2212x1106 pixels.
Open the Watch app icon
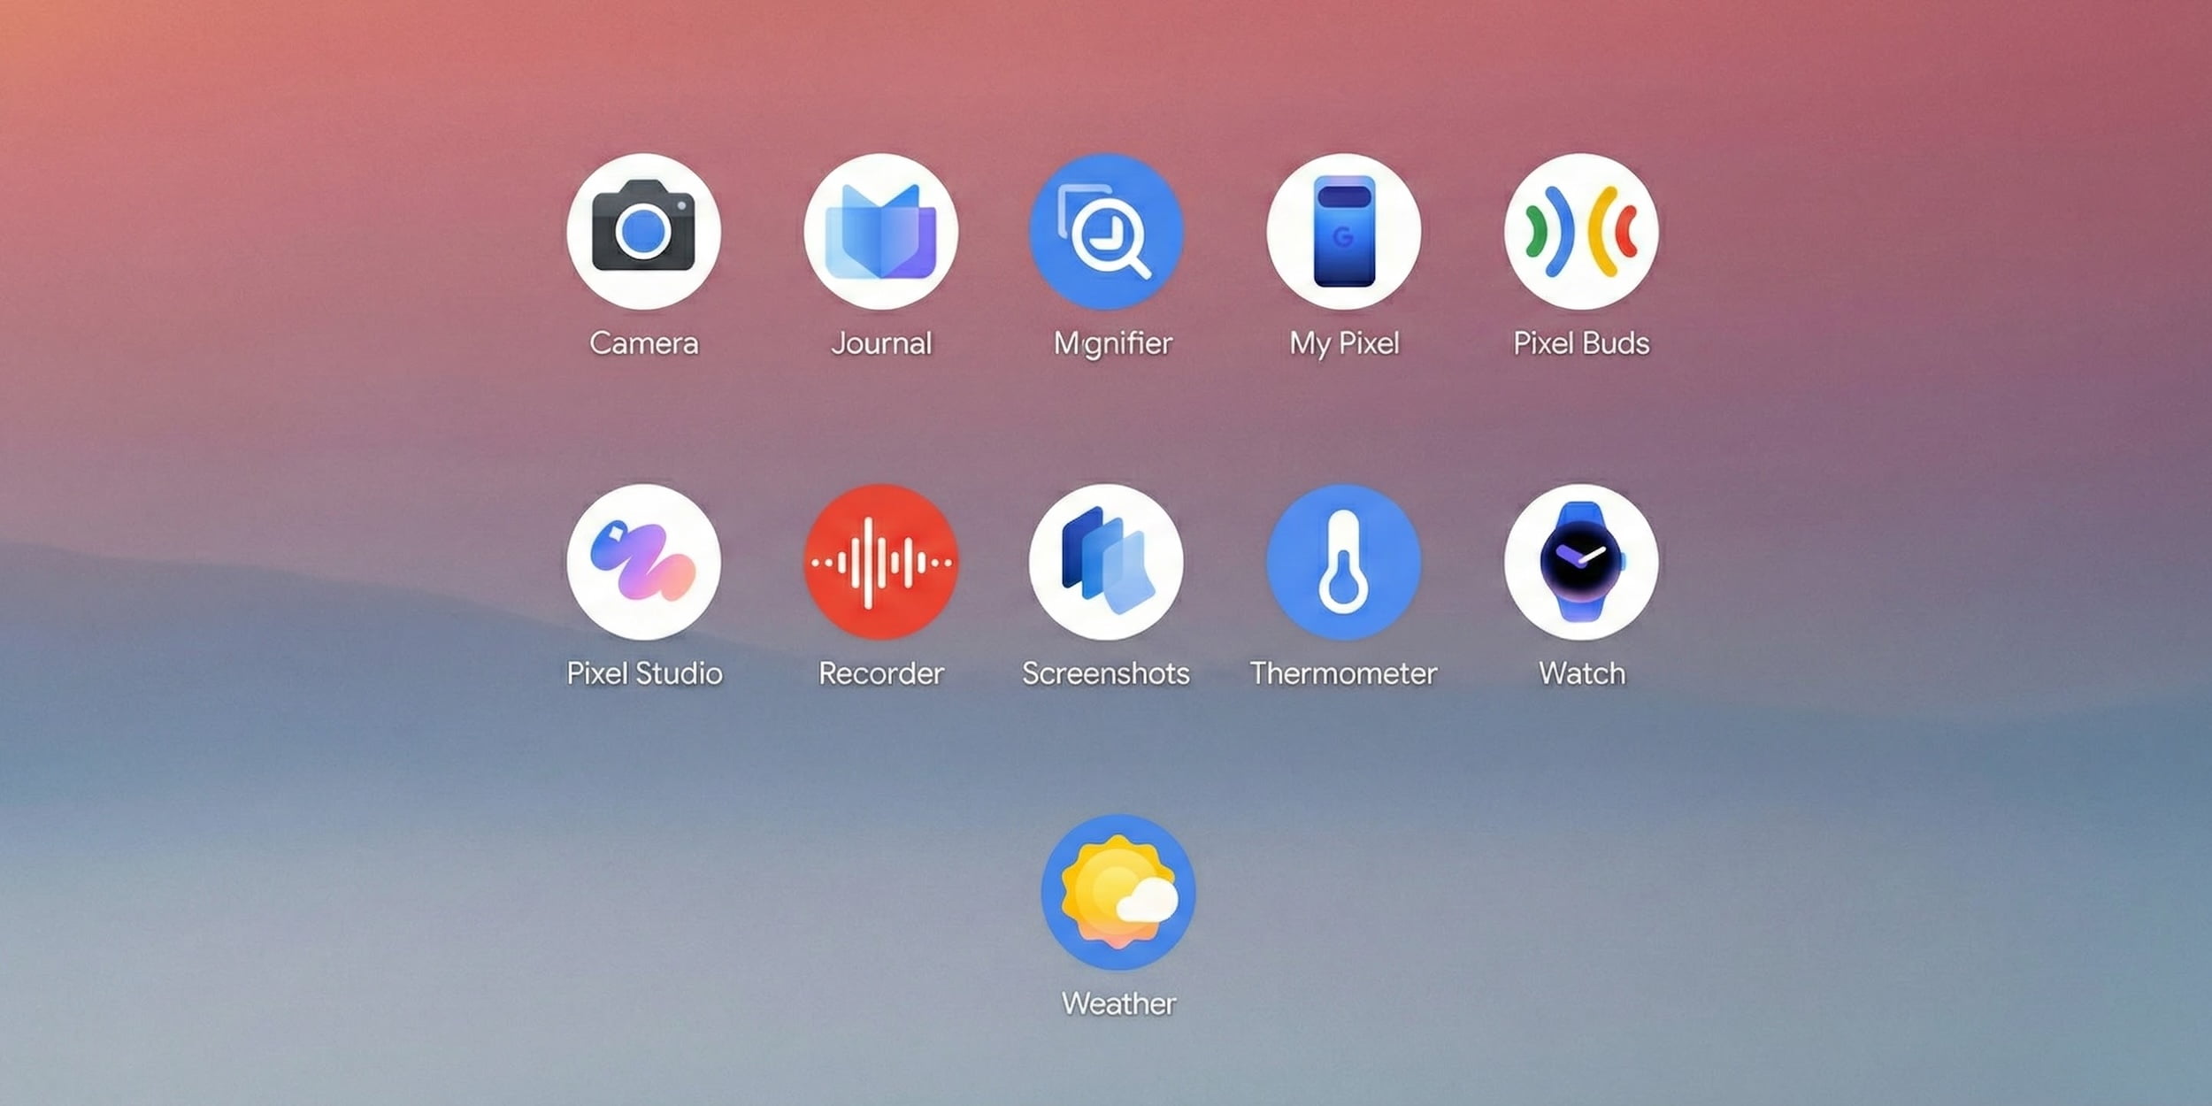click(1580, 562)
